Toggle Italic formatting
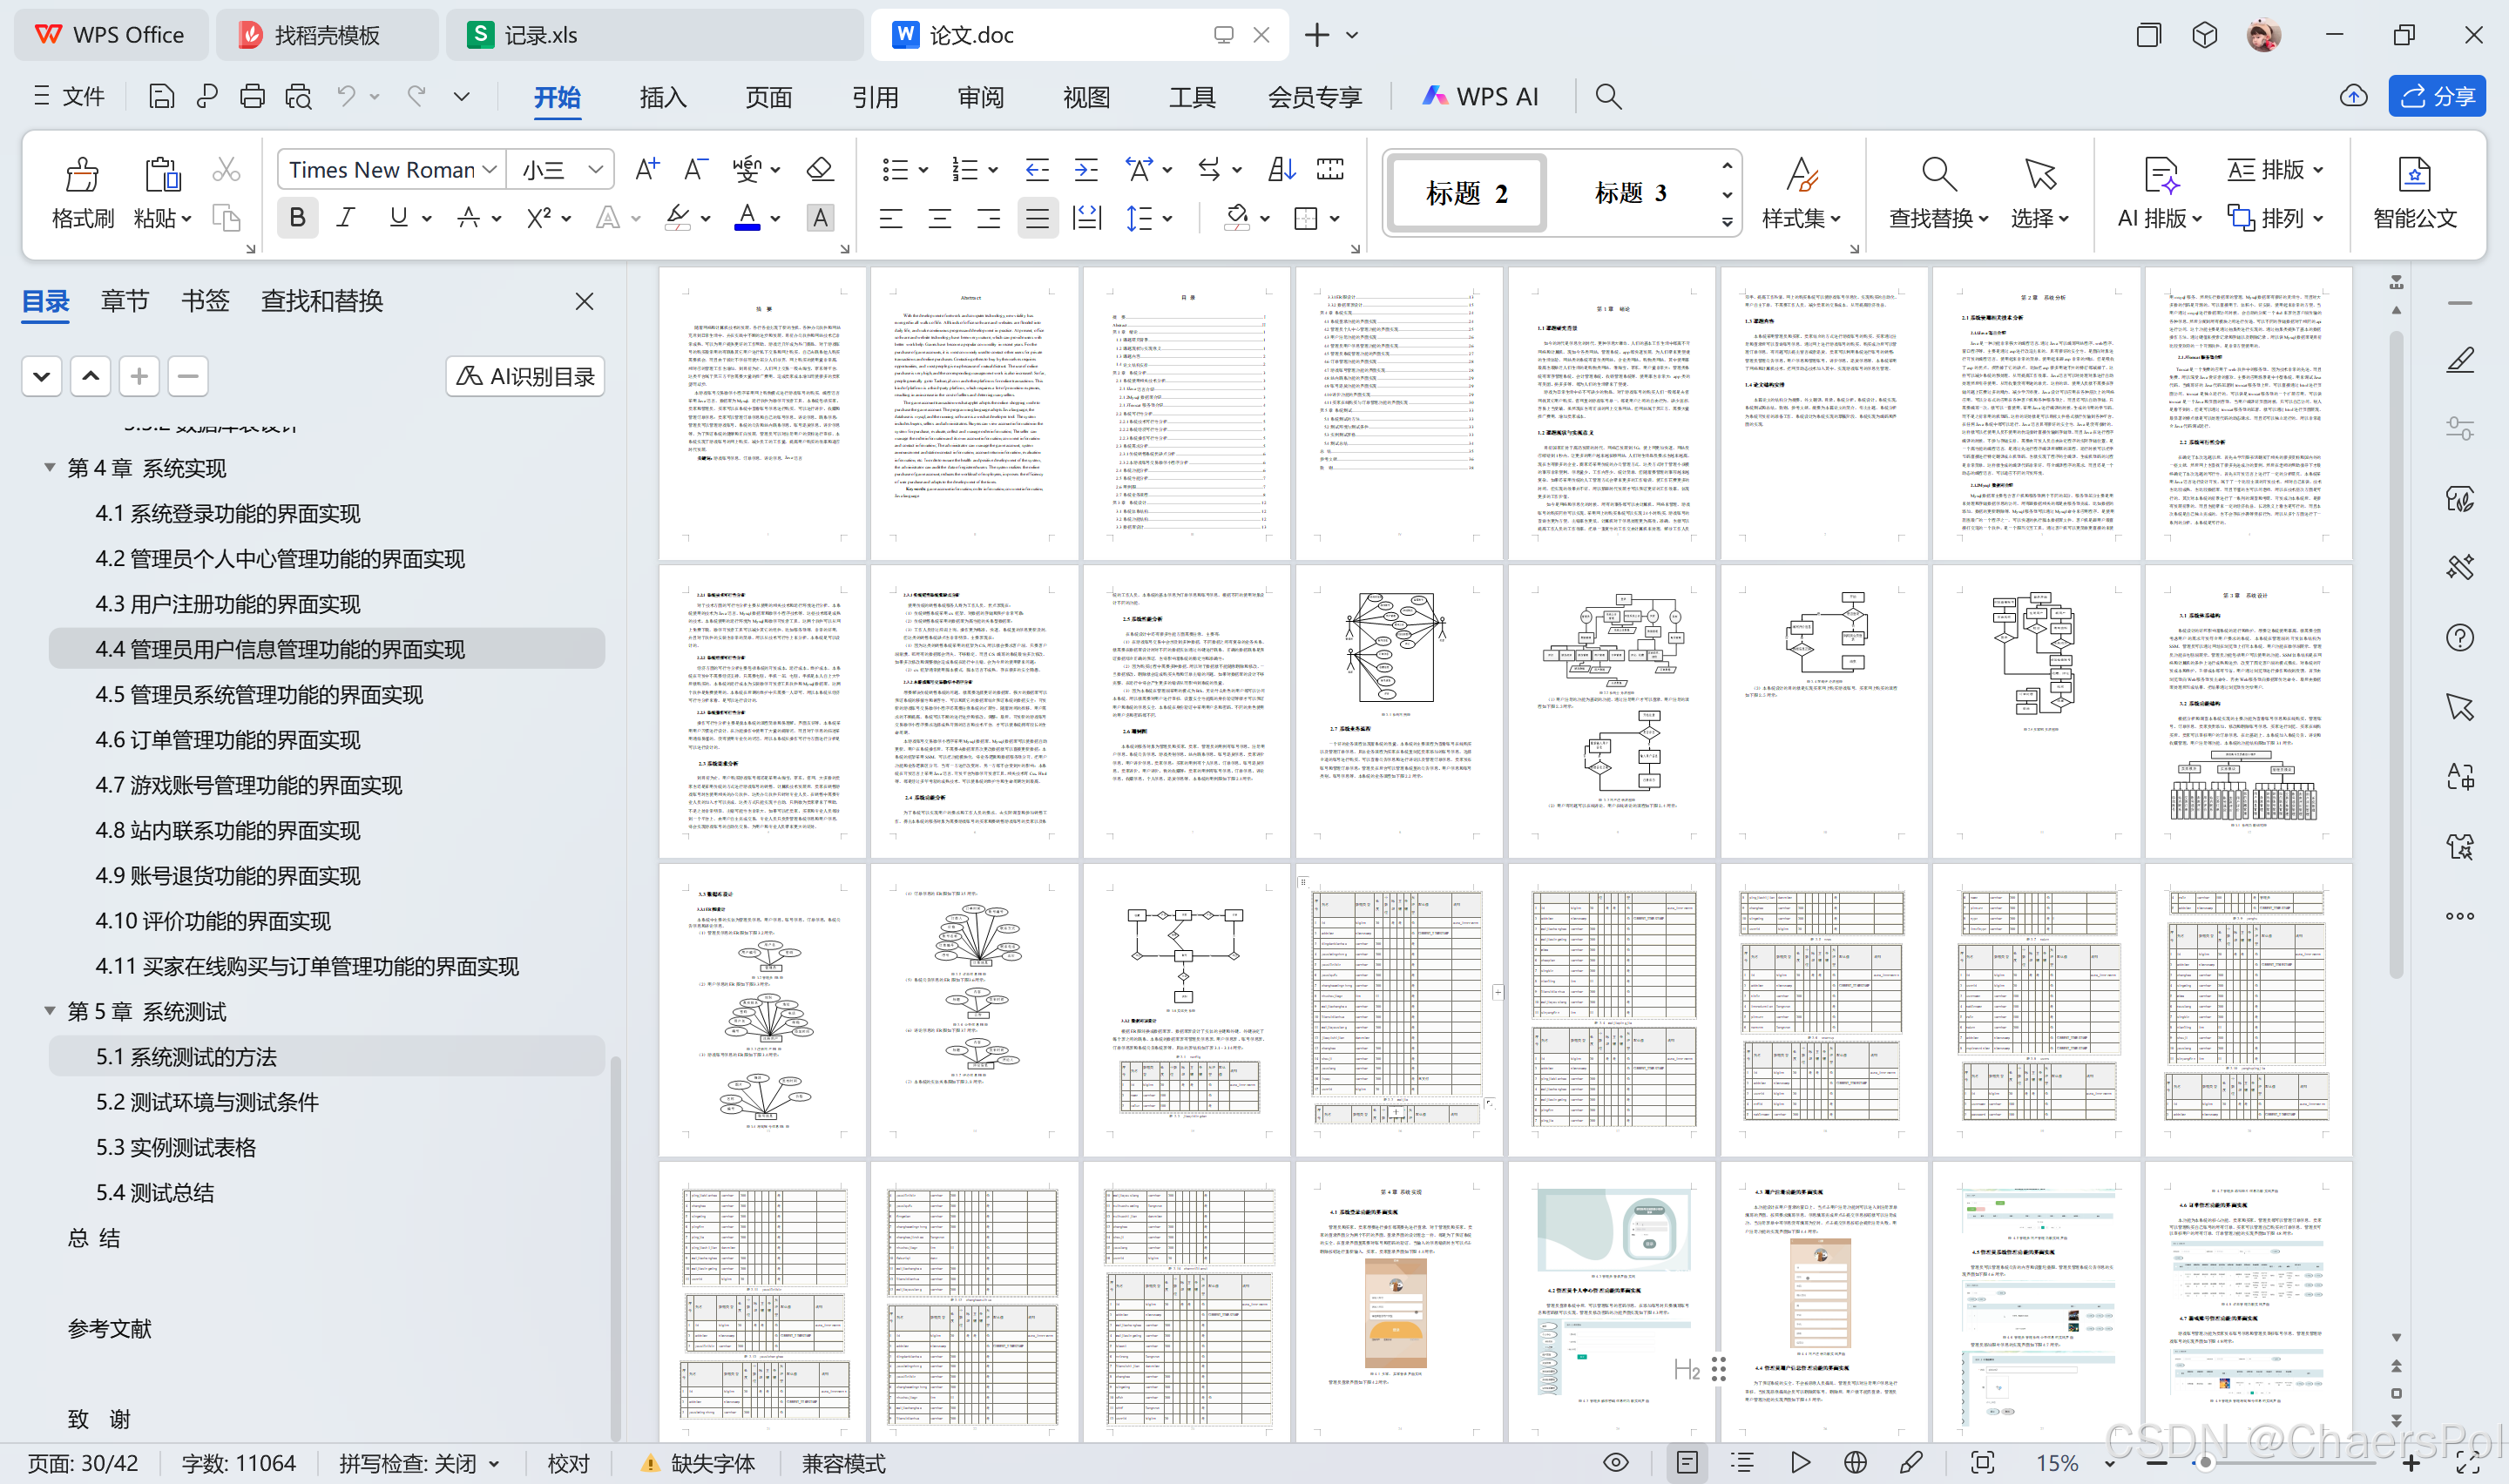Viewport: 2509px width, 1484px height. 346,217
